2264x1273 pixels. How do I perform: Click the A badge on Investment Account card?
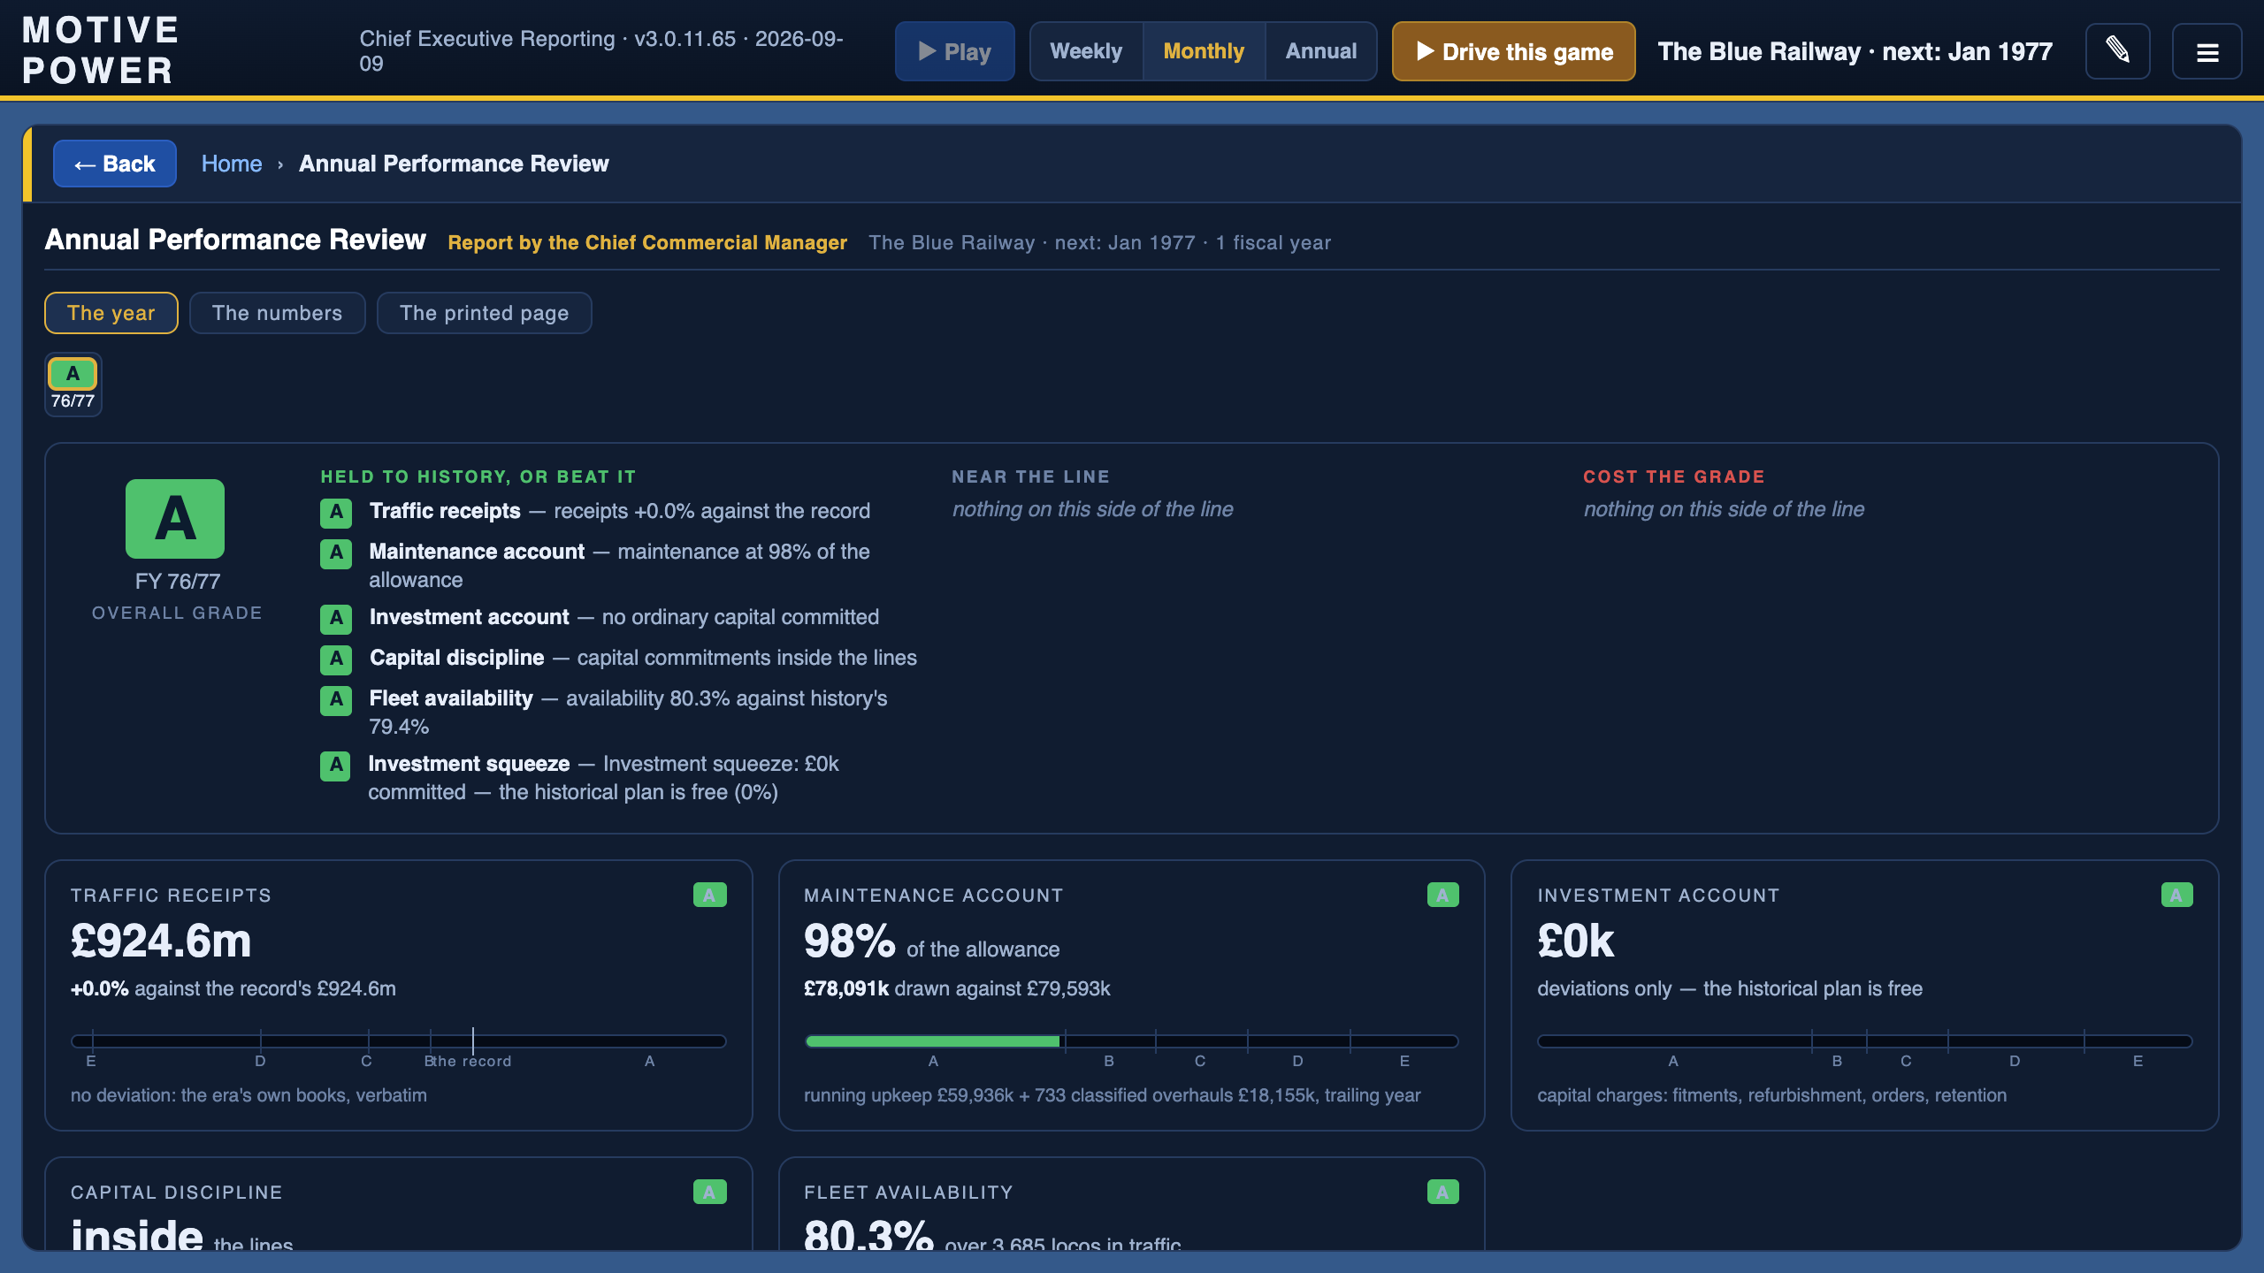2176,895
